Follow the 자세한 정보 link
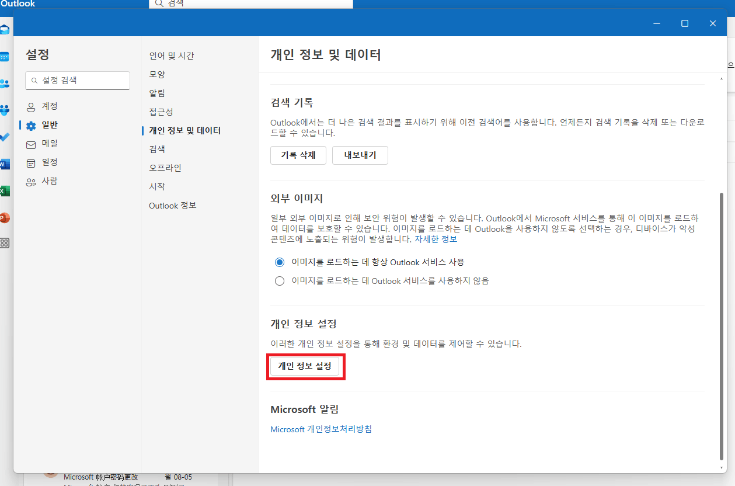The height and width of the screenshot is (486, 735). (x=436, y=239)
